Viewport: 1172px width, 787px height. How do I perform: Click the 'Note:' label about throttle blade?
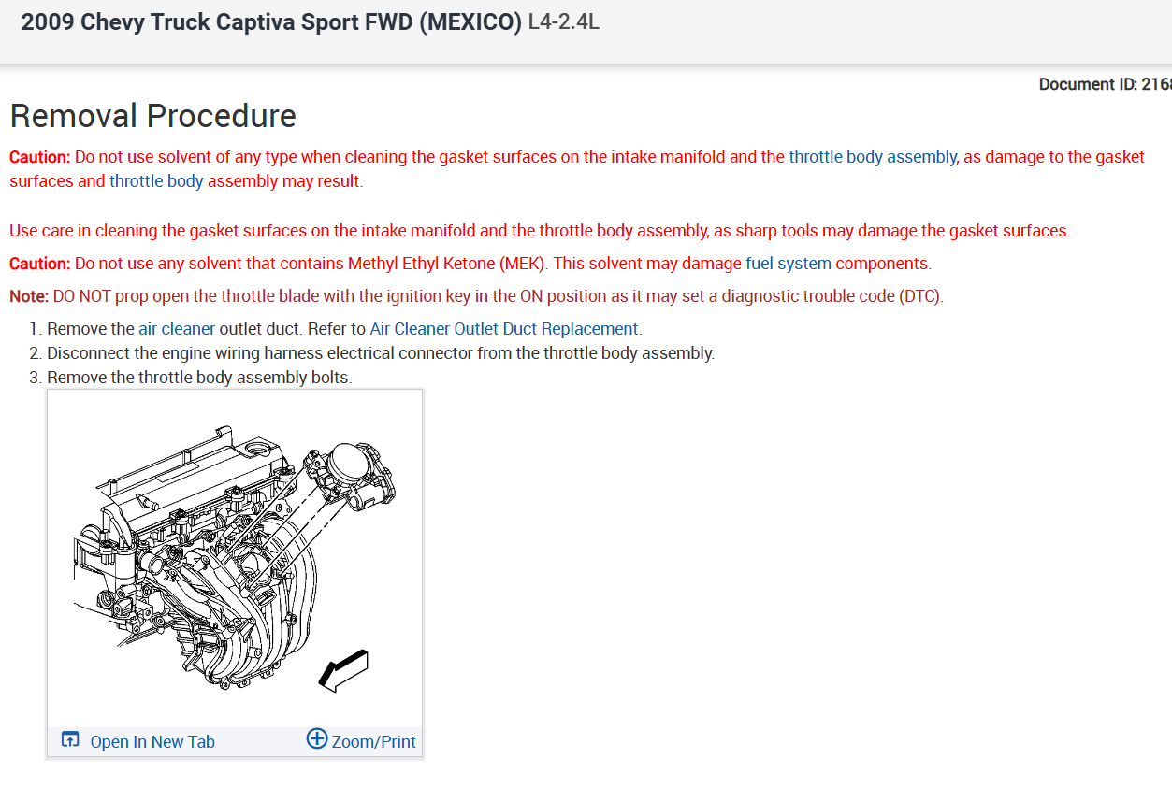pyautogui.click(x=29, y=296)
